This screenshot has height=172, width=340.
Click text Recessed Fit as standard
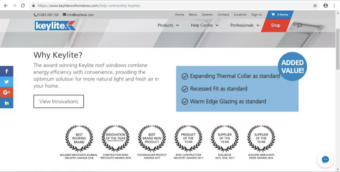point(219,89)
